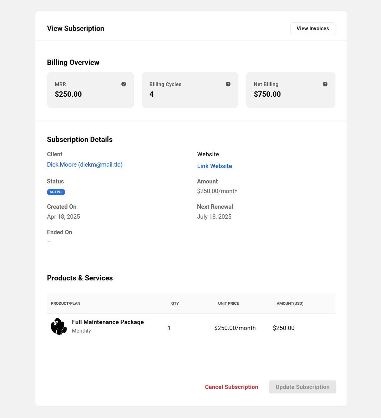Click the Full Maintenance Package product name
The width and height of the screenshot is (381, 418).
point(108,322)
